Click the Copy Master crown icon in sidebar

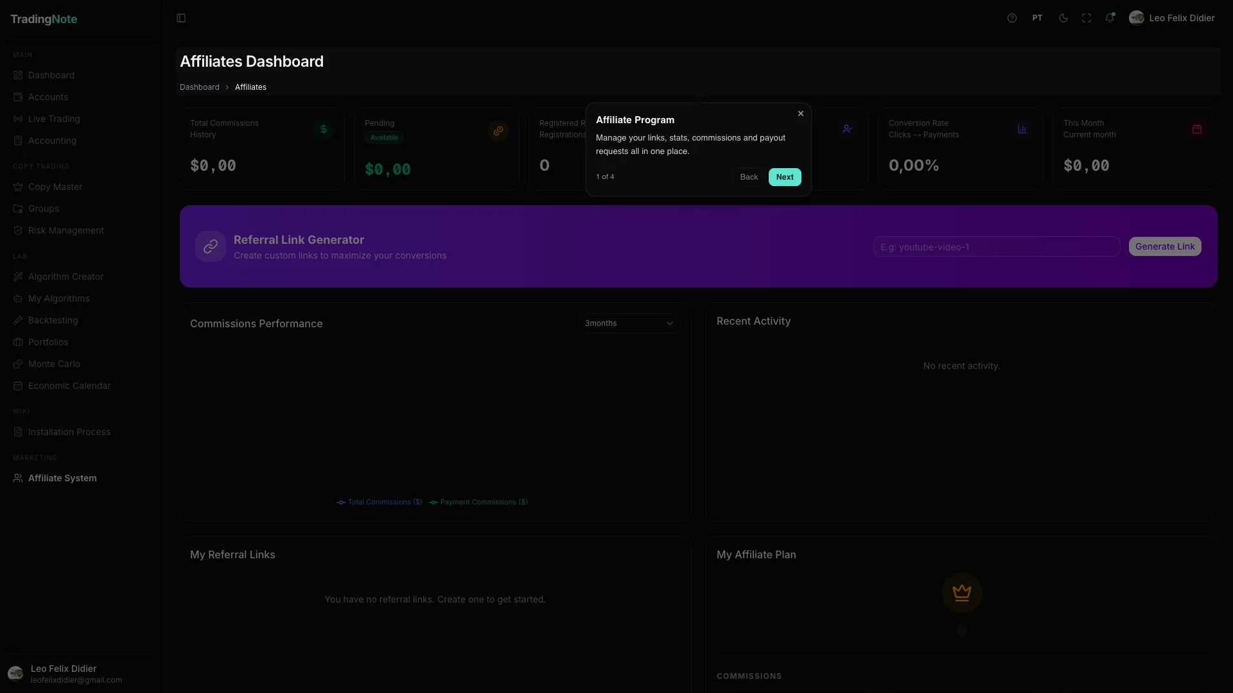click(x=18, y=187)
